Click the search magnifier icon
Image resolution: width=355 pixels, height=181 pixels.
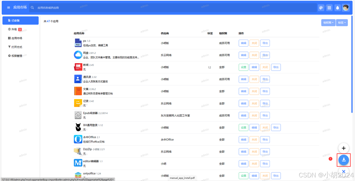(32, 7)
